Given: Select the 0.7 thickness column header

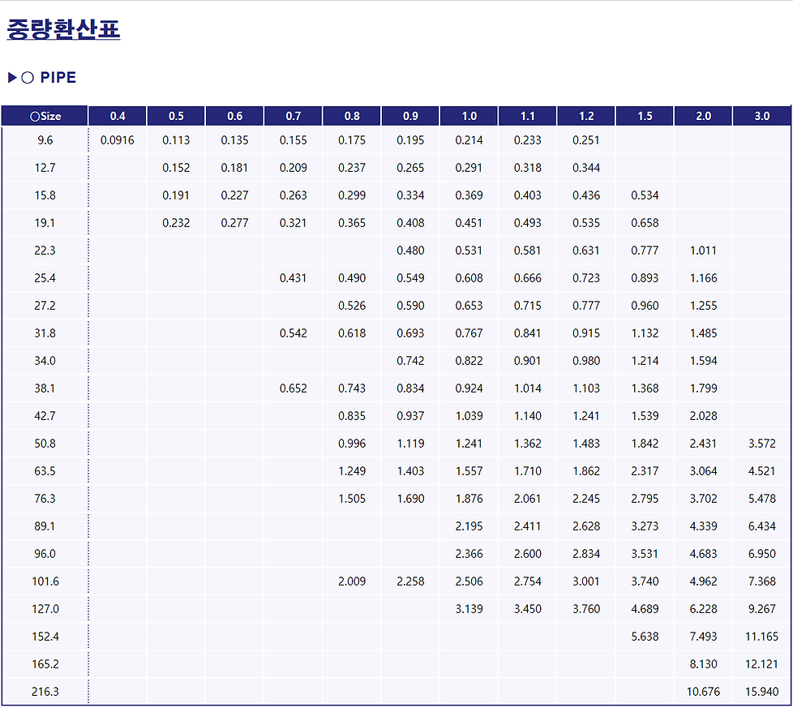Looking at the screenshot, I should click(294, 116).
